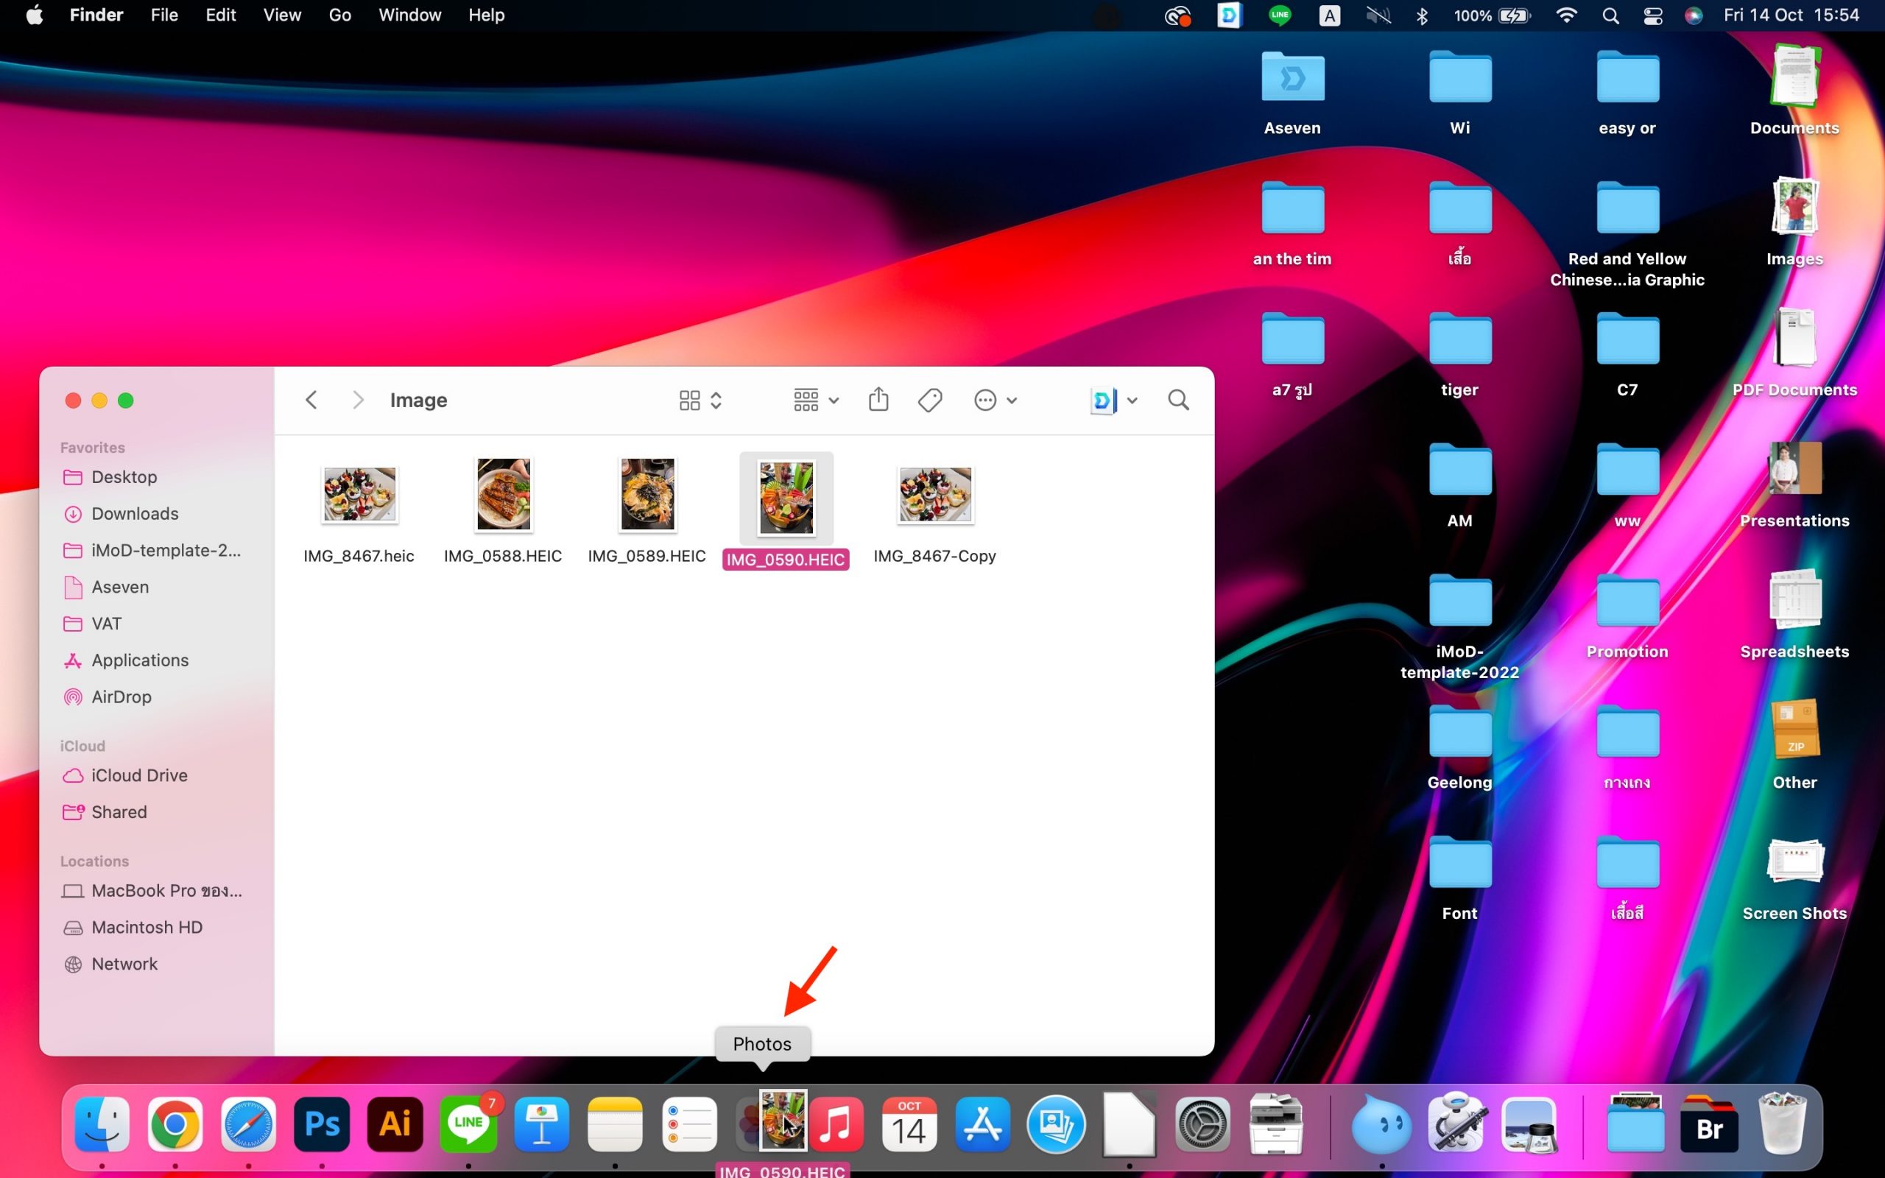Open System Preferences from the Dock
1885x1178 pixels.
(x=1202, y=1124)
